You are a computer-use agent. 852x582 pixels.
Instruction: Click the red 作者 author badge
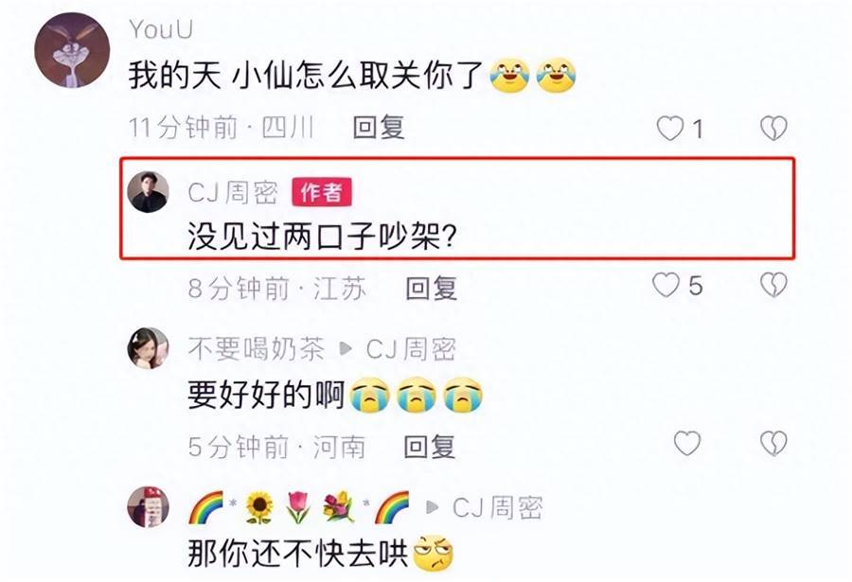coord(322,192)
